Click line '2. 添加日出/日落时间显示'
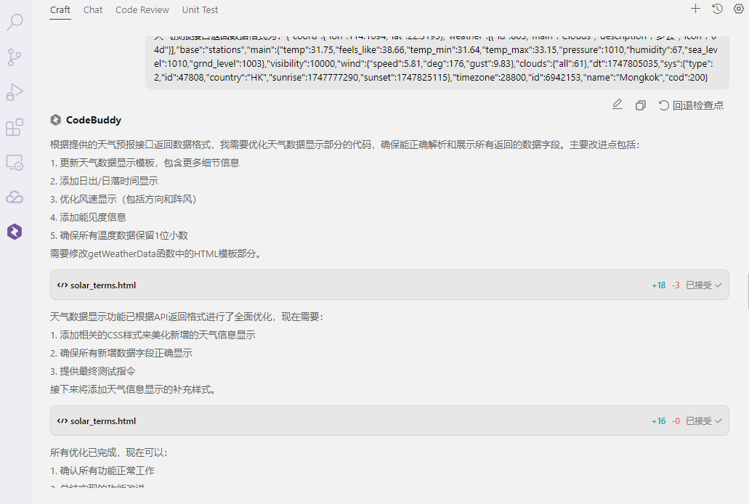Image resolution: width=749 pixels, height=504 pixels. point(104,181)
